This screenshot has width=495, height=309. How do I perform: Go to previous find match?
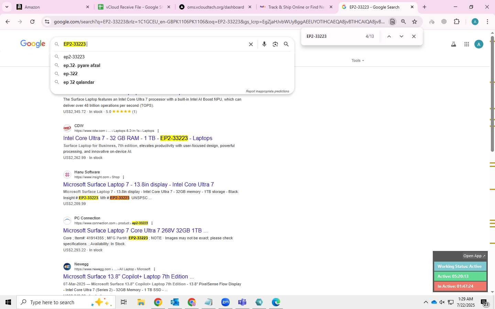pos(389,36)
